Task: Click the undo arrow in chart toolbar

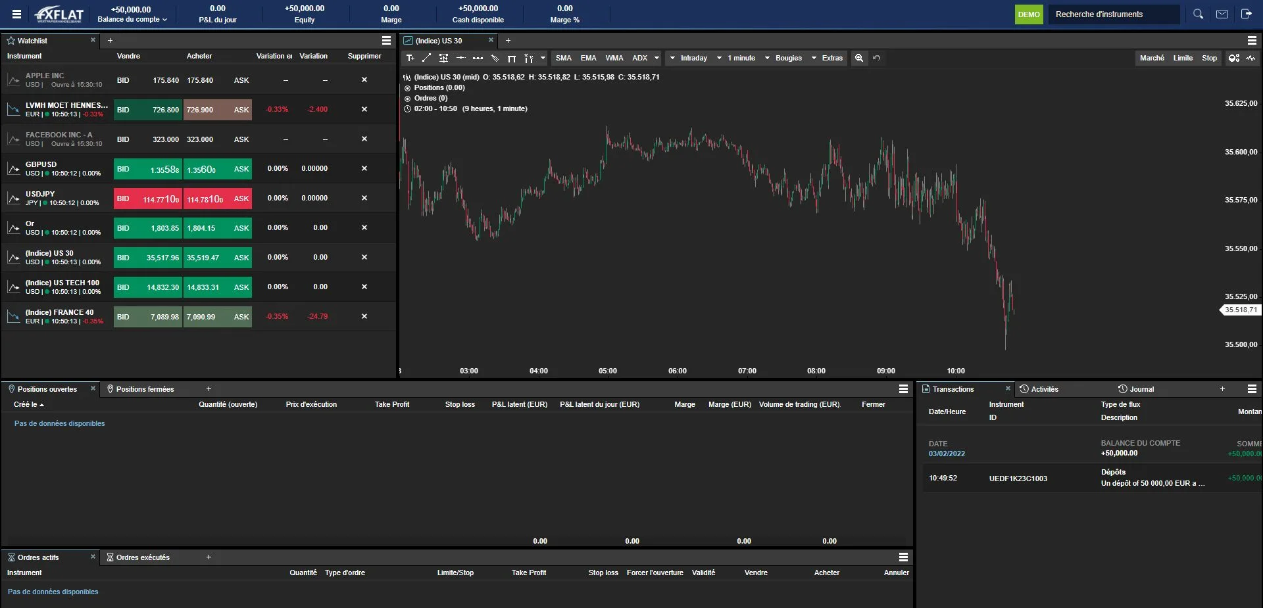Action: (876, 58)
